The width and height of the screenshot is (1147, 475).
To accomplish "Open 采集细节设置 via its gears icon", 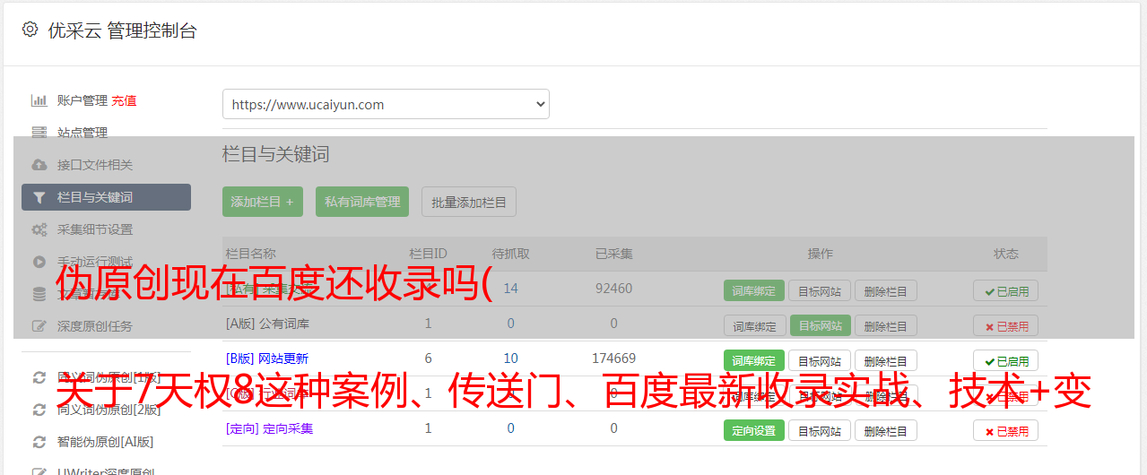I will tap(39, 229).
